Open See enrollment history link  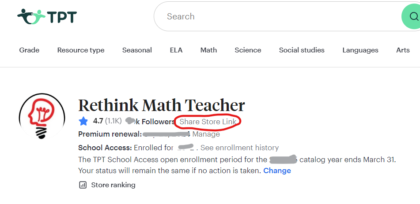[x=239, y=148]
